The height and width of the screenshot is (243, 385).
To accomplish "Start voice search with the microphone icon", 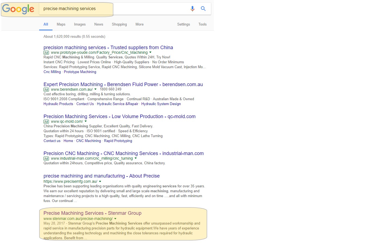I will (x=192, y=9).
